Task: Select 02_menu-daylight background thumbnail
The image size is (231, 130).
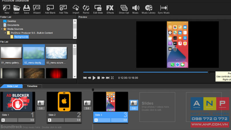Action: point(34,53)
